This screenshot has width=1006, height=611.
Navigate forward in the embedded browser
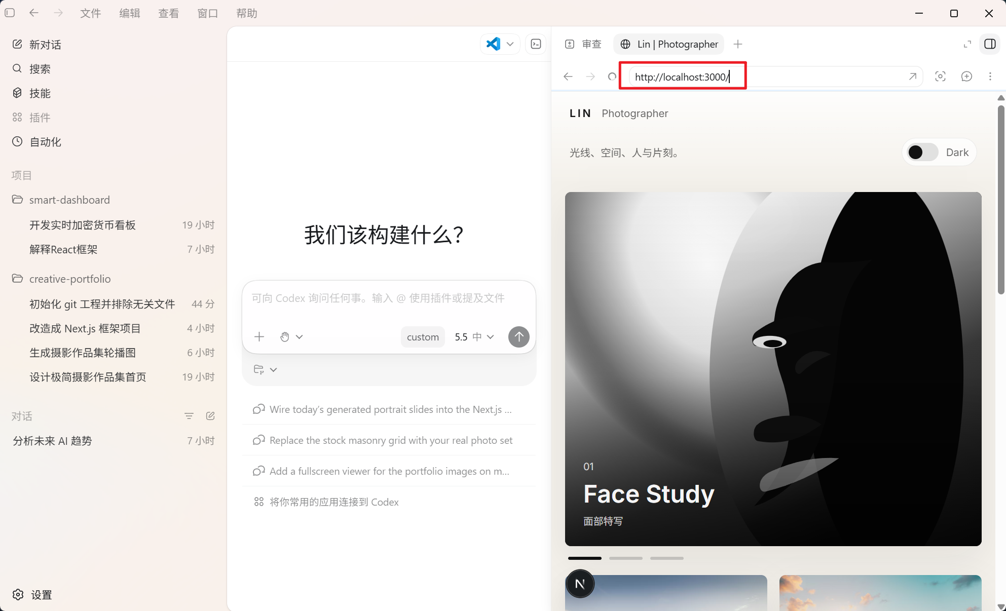point(590,77)
